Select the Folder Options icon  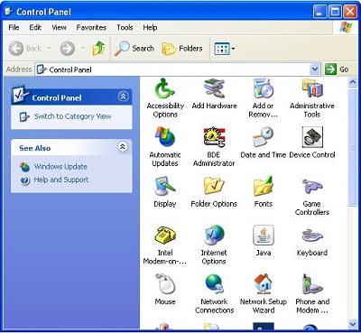coord(214,186)
